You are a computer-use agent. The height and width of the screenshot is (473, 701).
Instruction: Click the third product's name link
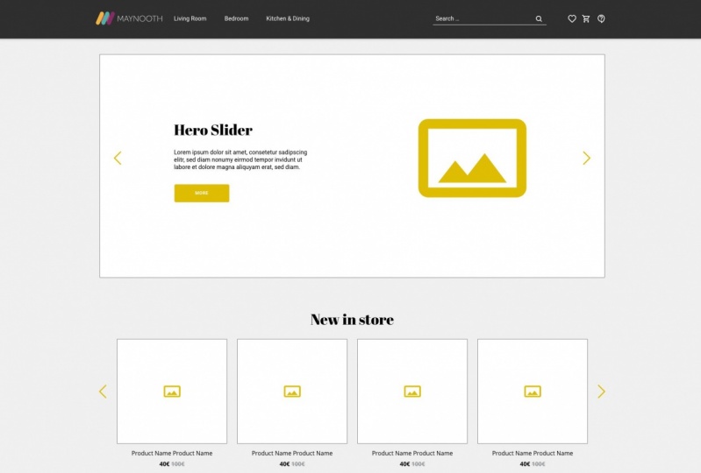tap(412, 453)
